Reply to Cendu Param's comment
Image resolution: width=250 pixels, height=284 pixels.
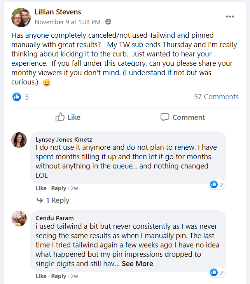tap(59, 276)
